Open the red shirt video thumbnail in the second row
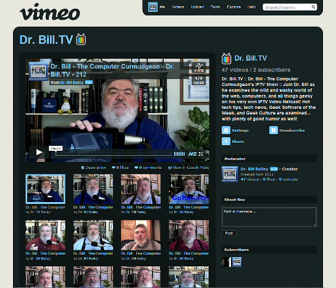Image resolution: width=336 pixels, height=288 pixels. click(x=46, y=235)
